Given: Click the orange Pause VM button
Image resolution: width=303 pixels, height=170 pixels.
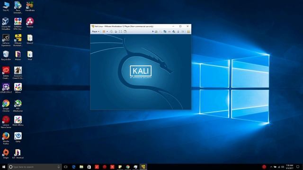Looking at the screenshot, I should coord(104,32).
